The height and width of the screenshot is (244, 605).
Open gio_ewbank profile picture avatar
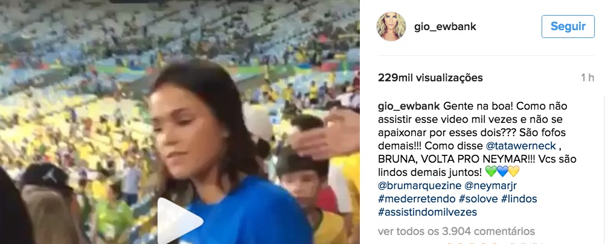point(391,26)
